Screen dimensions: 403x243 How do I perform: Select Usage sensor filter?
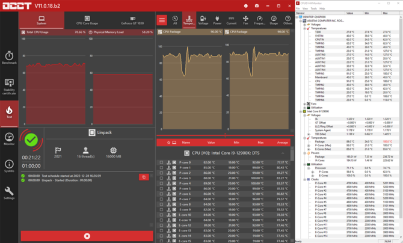tap(274, 20)
